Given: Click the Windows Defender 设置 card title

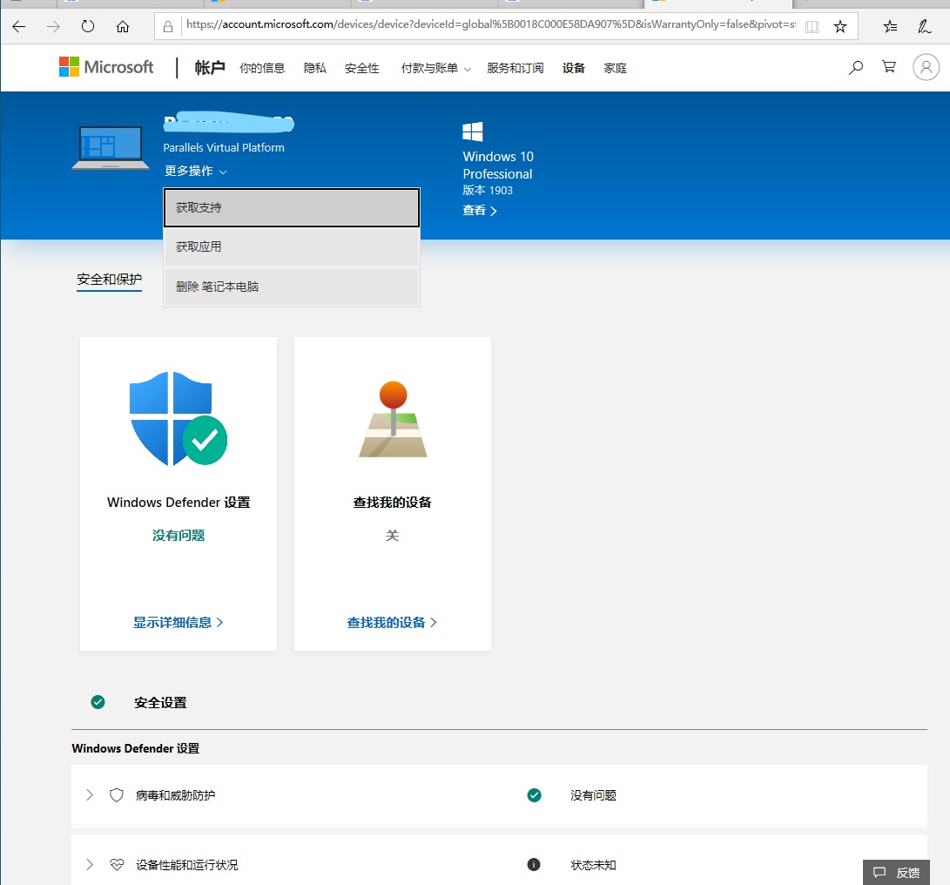Looking at the screenshot, I should coord(179,503).
